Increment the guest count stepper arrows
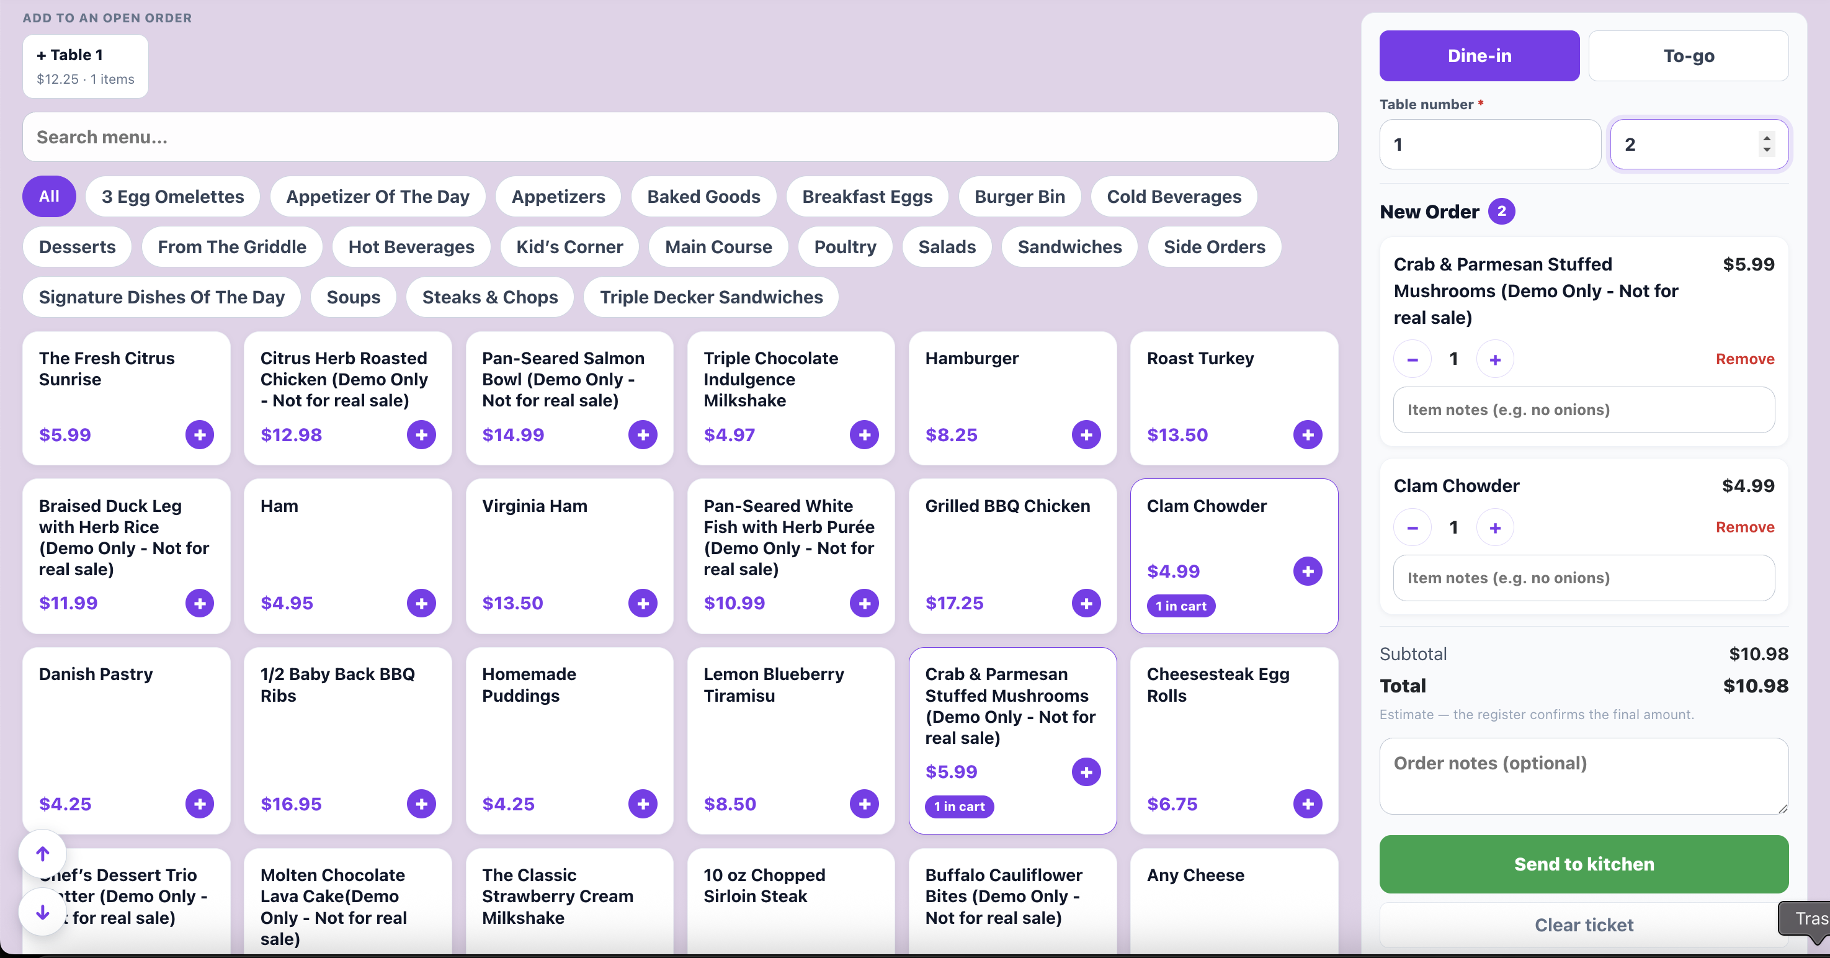Viewport: 1830px width, 958px height. tap(1766, 138)
